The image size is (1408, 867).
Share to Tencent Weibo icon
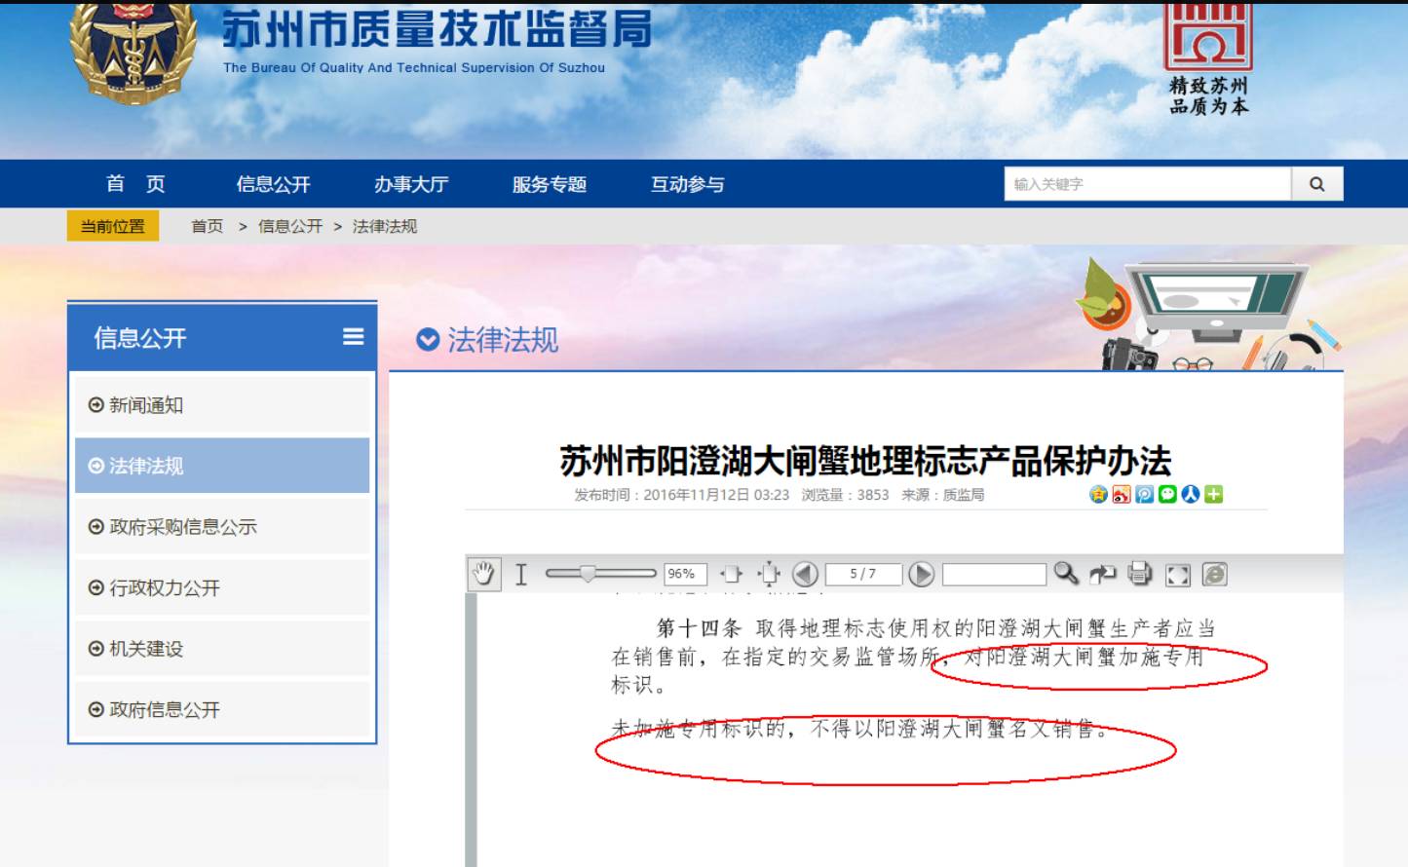1144,494
